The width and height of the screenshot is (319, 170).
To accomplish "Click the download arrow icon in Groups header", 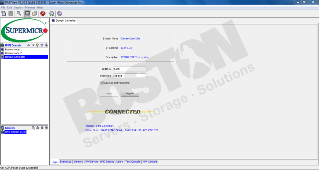I will coord(38,128).
